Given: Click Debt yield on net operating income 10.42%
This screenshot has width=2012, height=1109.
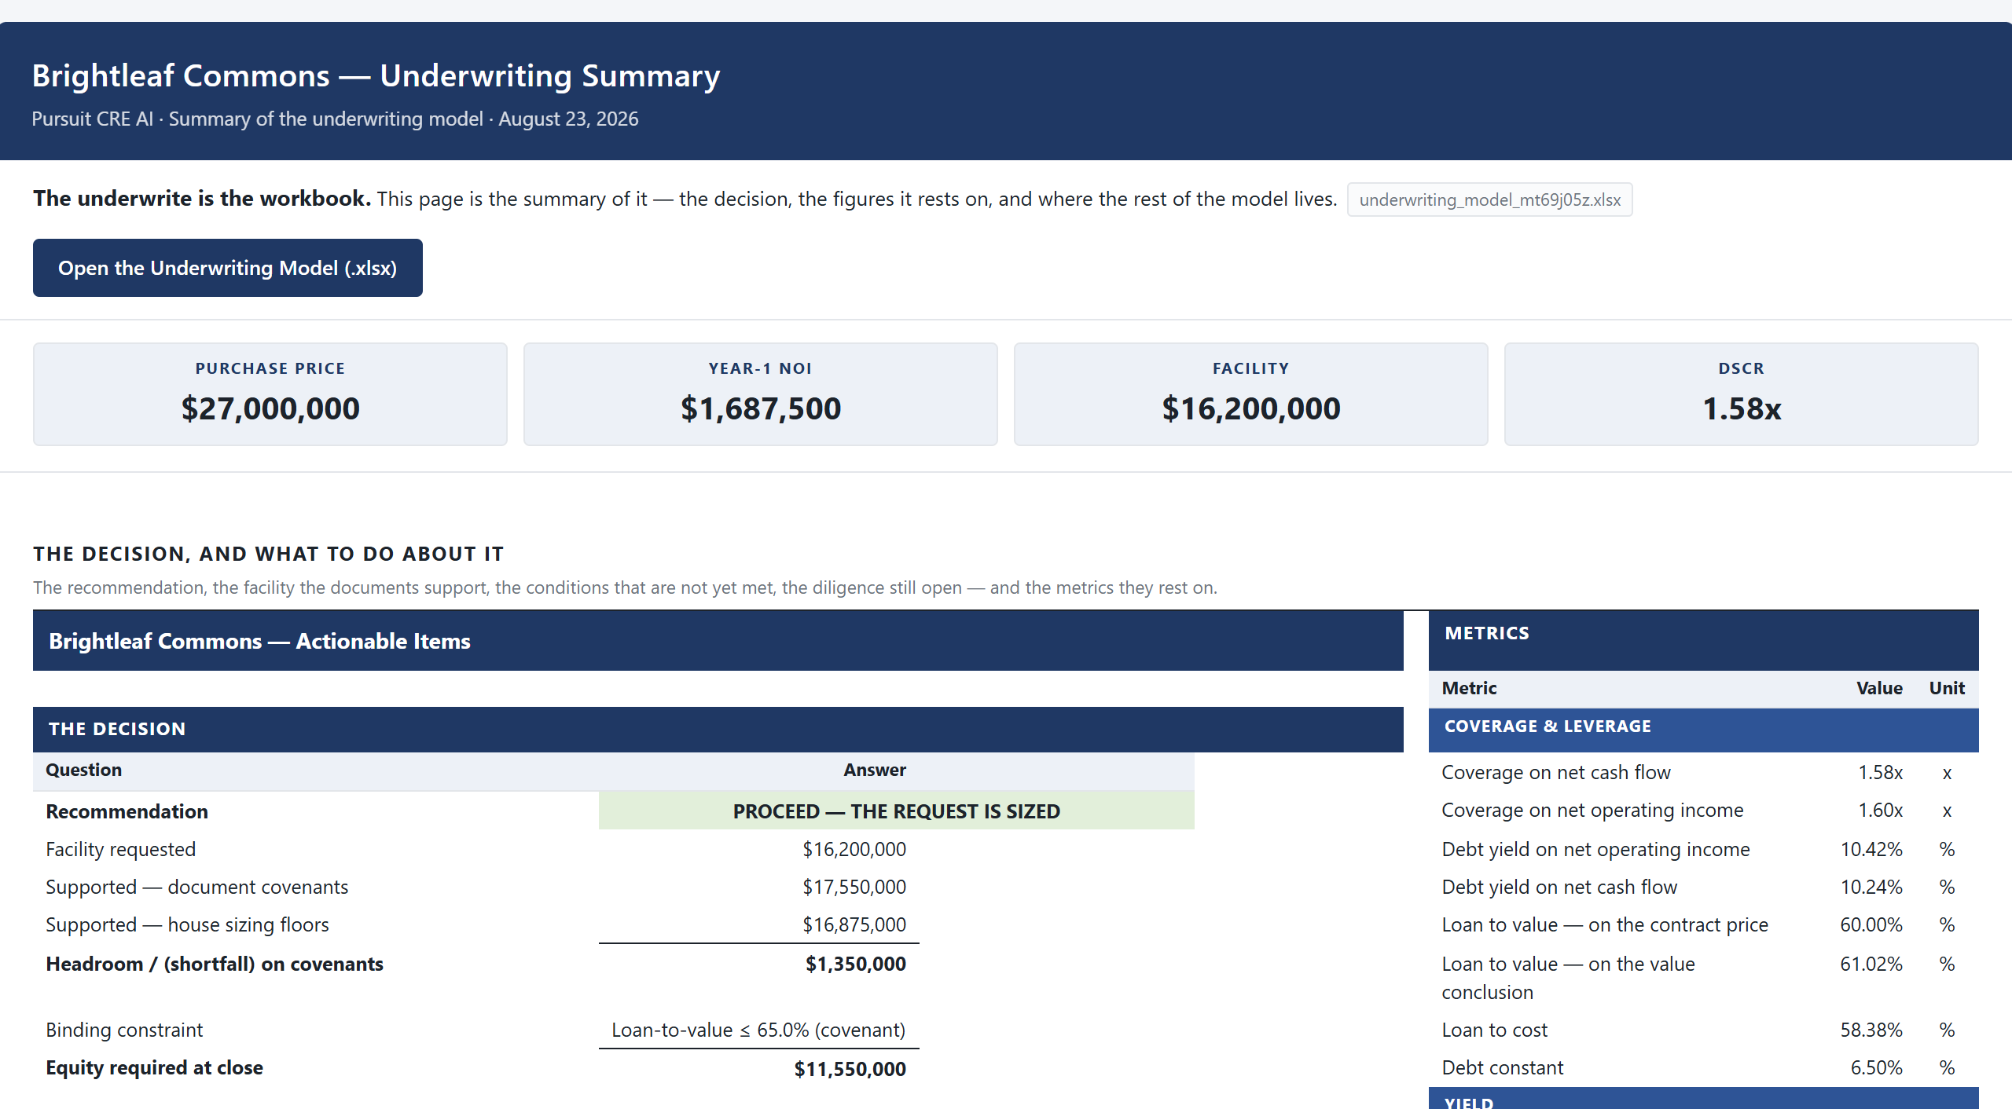Looking at the screenshot, I should (x=1871, y=849).
